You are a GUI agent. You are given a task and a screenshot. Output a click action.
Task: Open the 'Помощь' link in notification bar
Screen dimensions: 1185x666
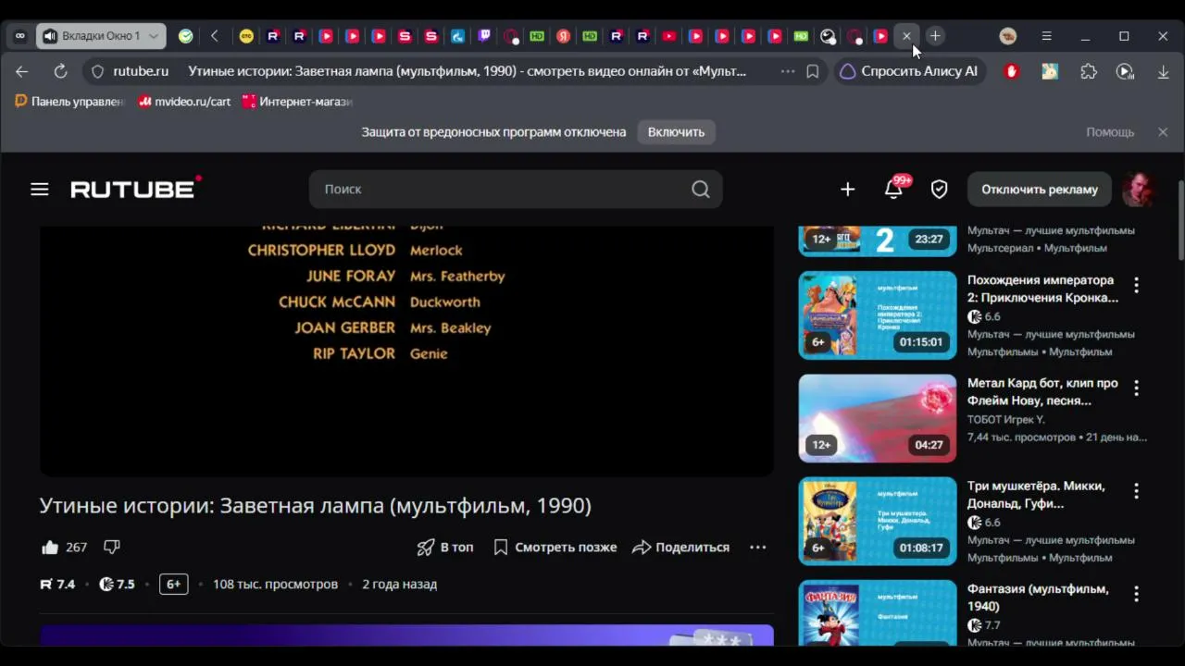click(1110, 132)
